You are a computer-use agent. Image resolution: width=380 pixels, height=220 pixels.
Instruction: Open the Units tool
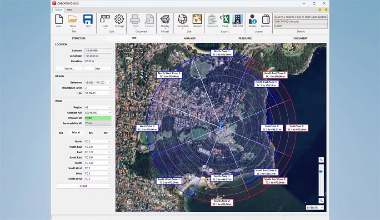tap(105, 21)
